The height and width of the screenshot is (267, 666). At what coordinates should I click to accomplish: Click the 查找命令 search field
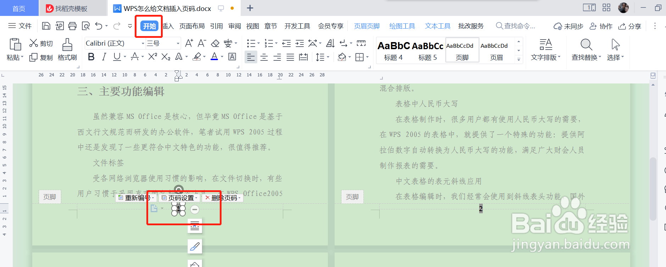point(515,26)
